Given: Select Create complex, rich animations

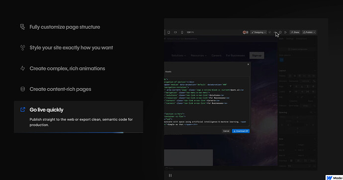Looking at the screenshot, I should coord(68,68).
